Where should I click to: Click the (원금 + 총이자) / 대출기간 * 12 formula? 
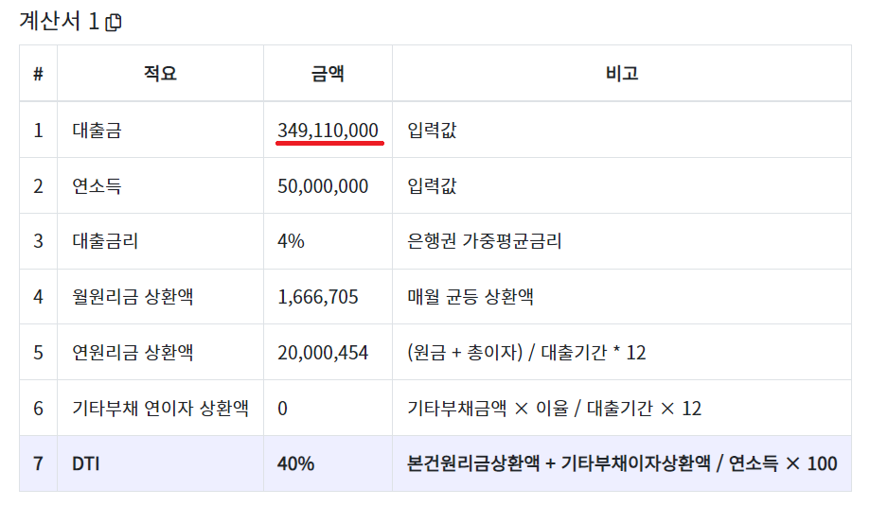(x=526, y=353)
